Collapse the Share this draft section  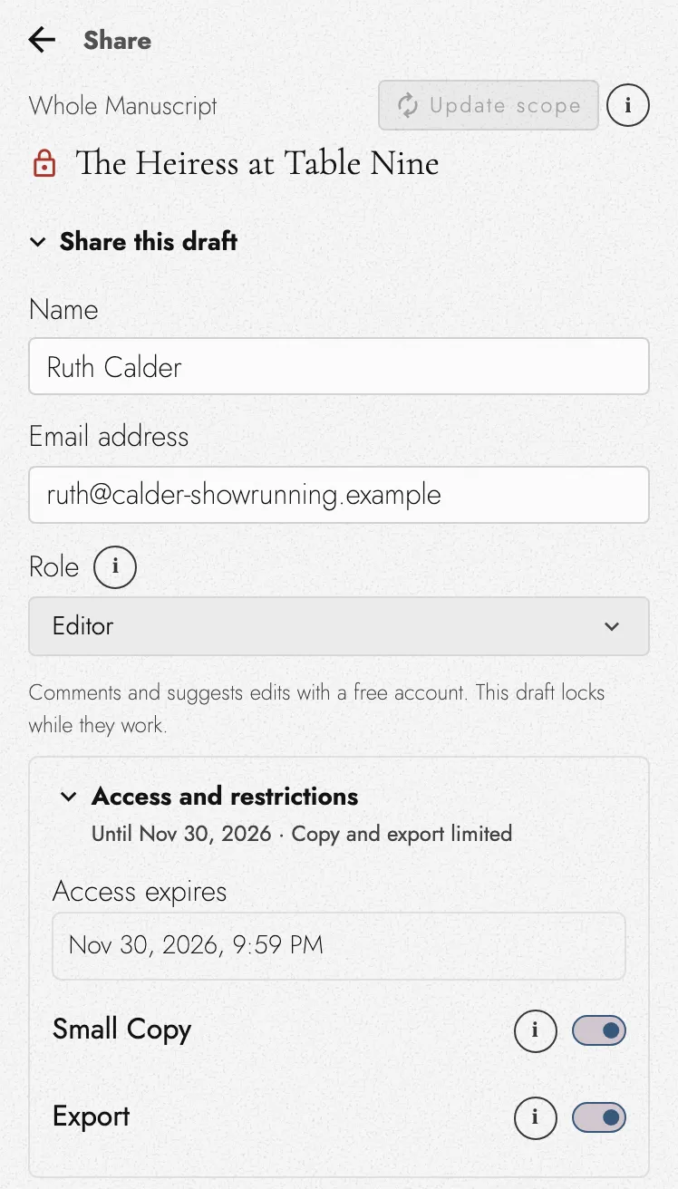coord(133,241)
